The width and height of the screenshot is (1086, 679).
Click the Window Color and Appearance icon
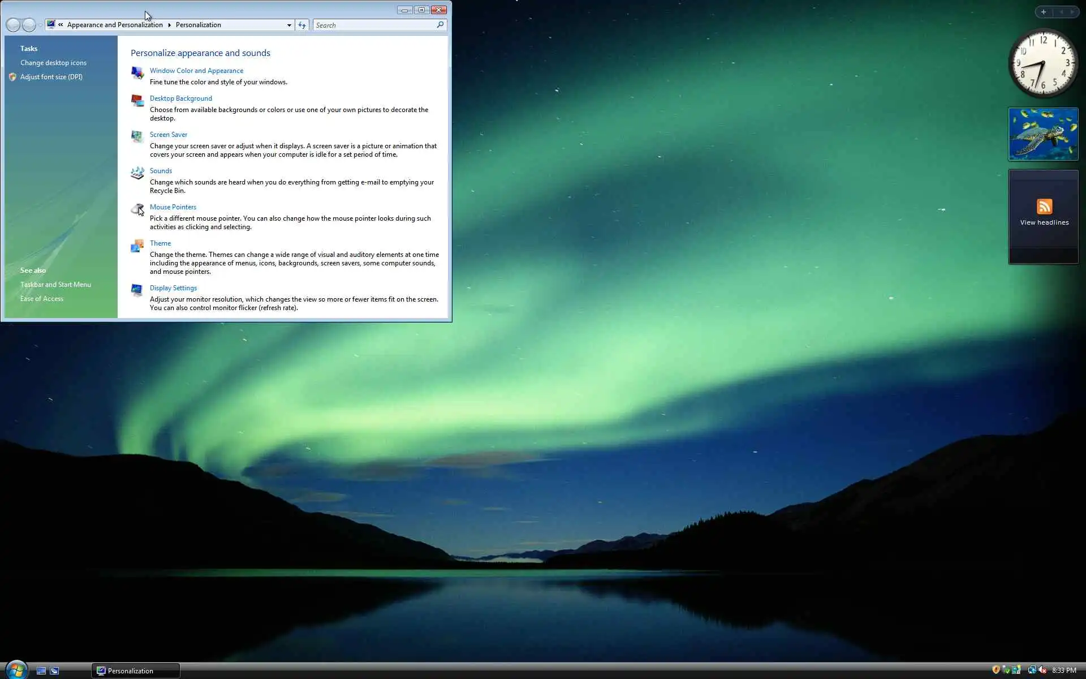(137, 72)
